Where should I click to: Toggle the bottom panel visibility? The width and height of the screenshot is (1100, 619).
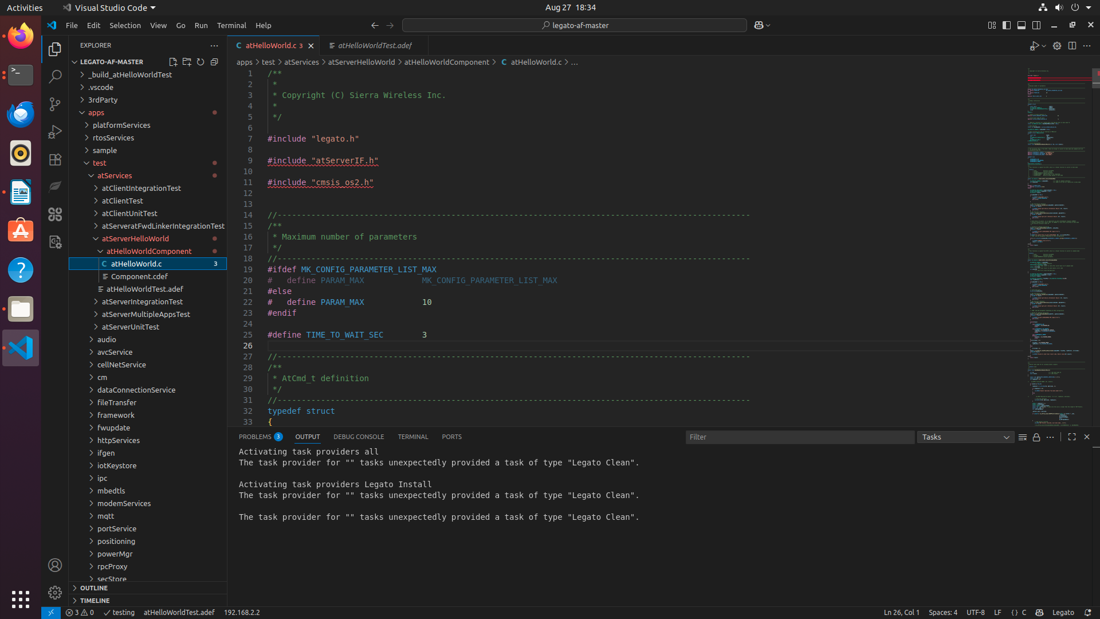click(1022, 25)
